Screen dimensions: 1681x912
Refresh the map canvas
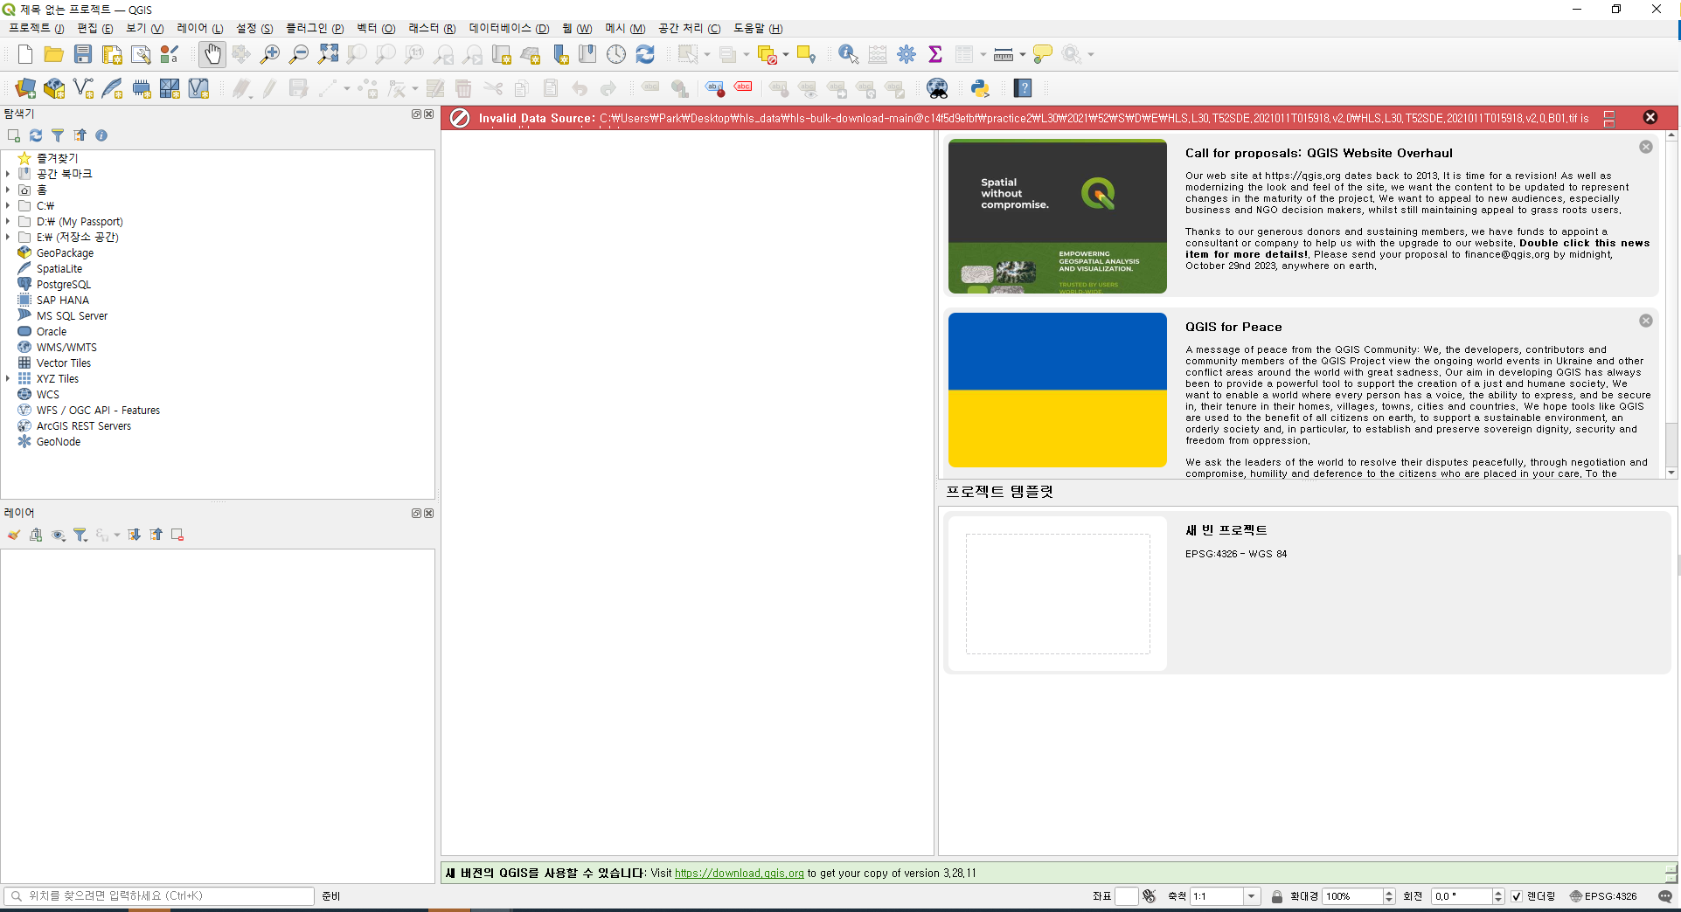tap(645, 54)
